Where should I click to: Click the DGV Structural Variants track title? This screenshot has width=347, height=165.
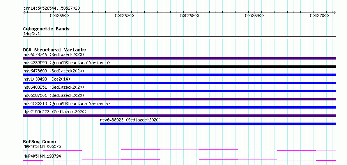point(55,50)
